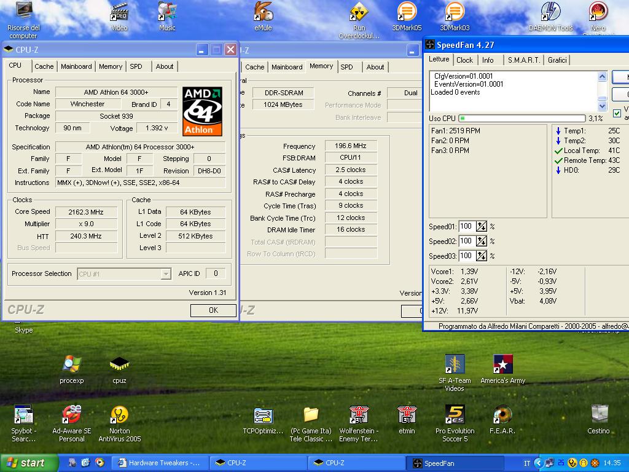Image resolution: width=629 pixels, height=472 pixels.
Task: Launch the etmin desktop shortcut
Action: pyautogui.click(x=407, y=420)
